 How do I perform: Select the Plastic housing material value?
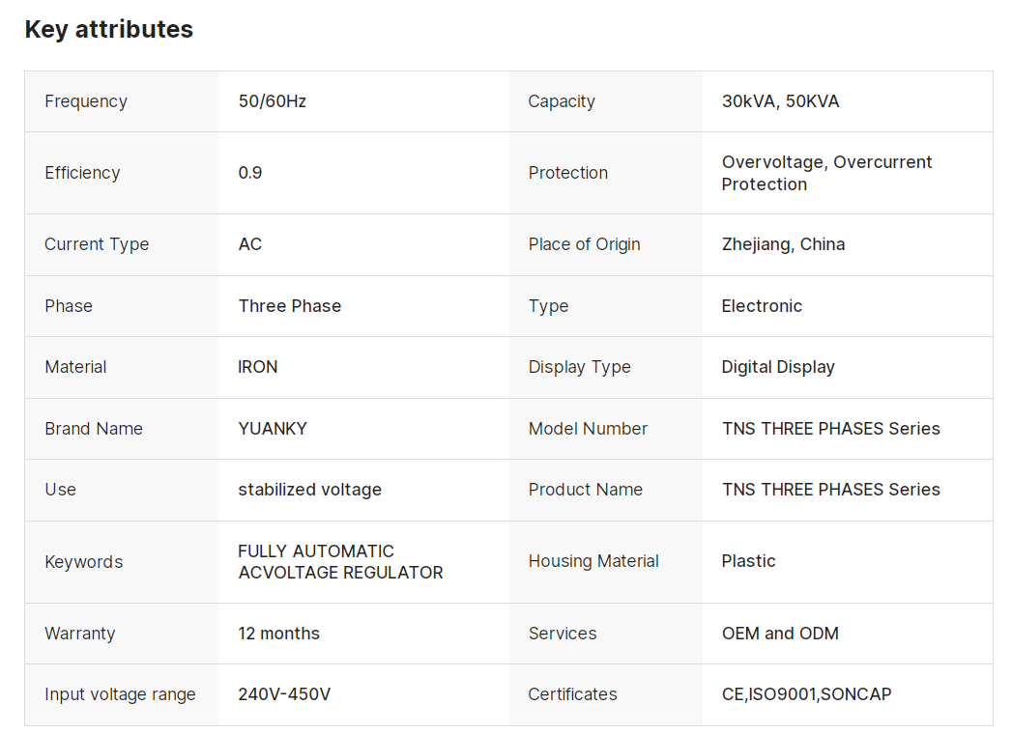[x=749, y=561]
